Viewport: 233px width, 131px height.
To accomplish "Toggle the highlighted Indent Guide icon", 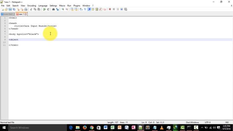I will (x=89, y=9).
